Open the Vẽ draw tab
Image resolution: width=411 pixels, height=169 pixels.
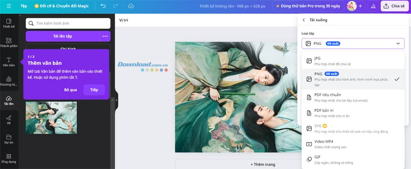pos(9,120)
